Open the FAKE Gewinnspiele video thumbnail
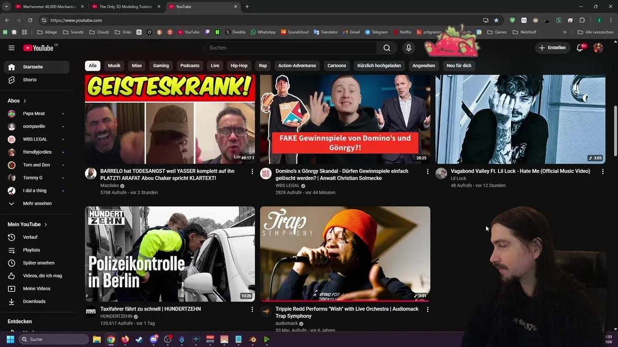 pos(345,120)
